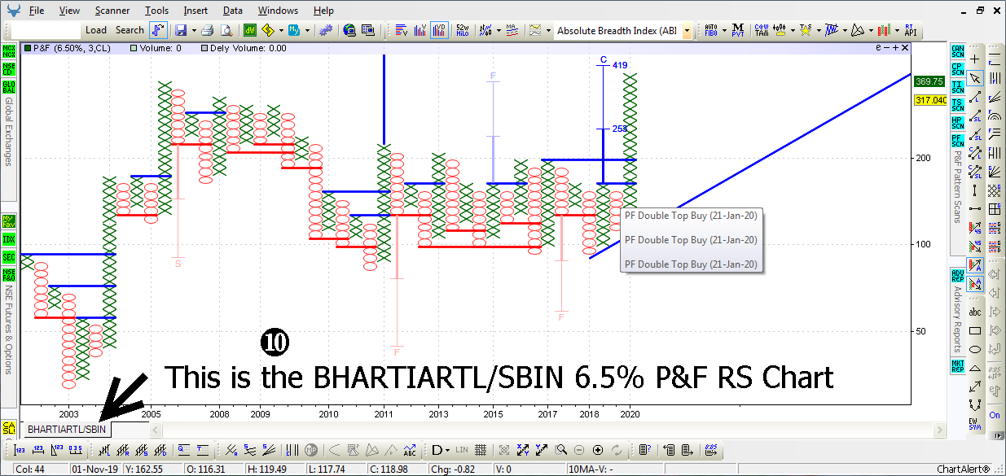Expand the dropdown arrow beside the My icon

point(306,30)
